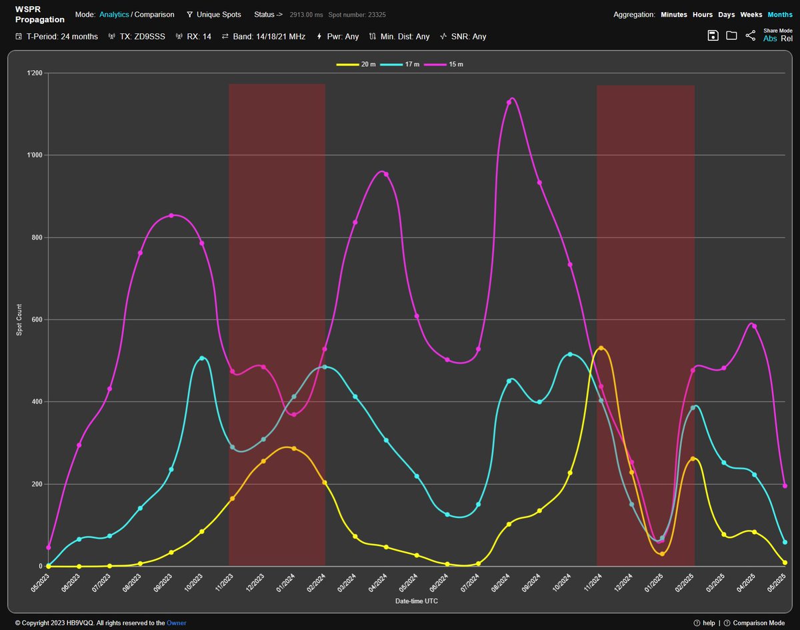The height and width of the screenshot is (630, 800).
Task: Switch to Comparison mode
Action: 155,15
